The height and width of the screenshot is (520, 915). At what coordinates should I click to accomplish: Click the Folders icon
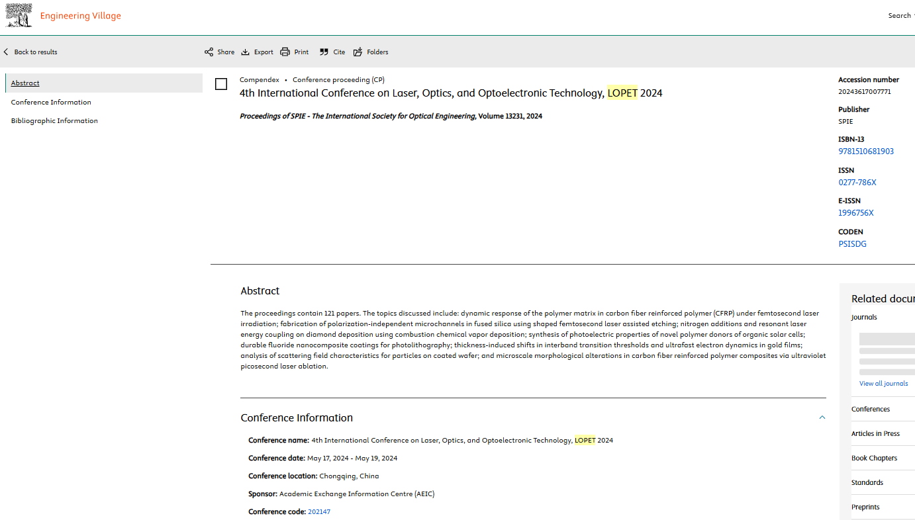(x=358, y=52)
